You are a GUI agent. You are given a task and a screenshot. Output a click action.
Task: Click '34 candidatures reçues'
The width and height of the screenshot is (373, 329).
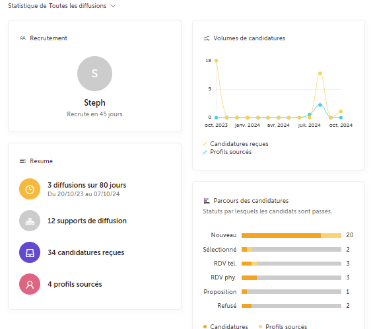(x=86, y=252)
